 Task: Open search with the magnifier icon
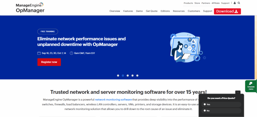click(x=239, y=3)
